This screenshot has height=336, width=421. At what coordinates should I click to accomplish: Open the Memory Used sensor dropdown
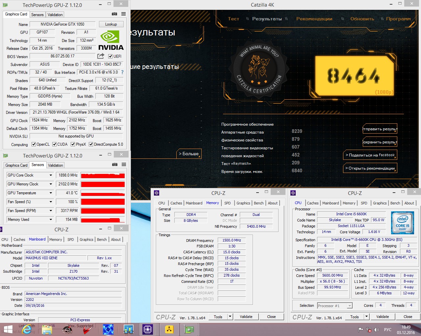tap(51, 220)
